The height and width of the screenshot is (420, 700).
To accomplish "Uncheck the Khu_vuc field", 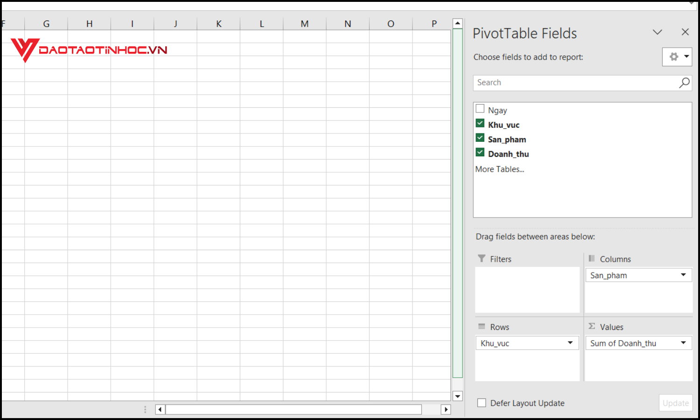I will 480,123.
